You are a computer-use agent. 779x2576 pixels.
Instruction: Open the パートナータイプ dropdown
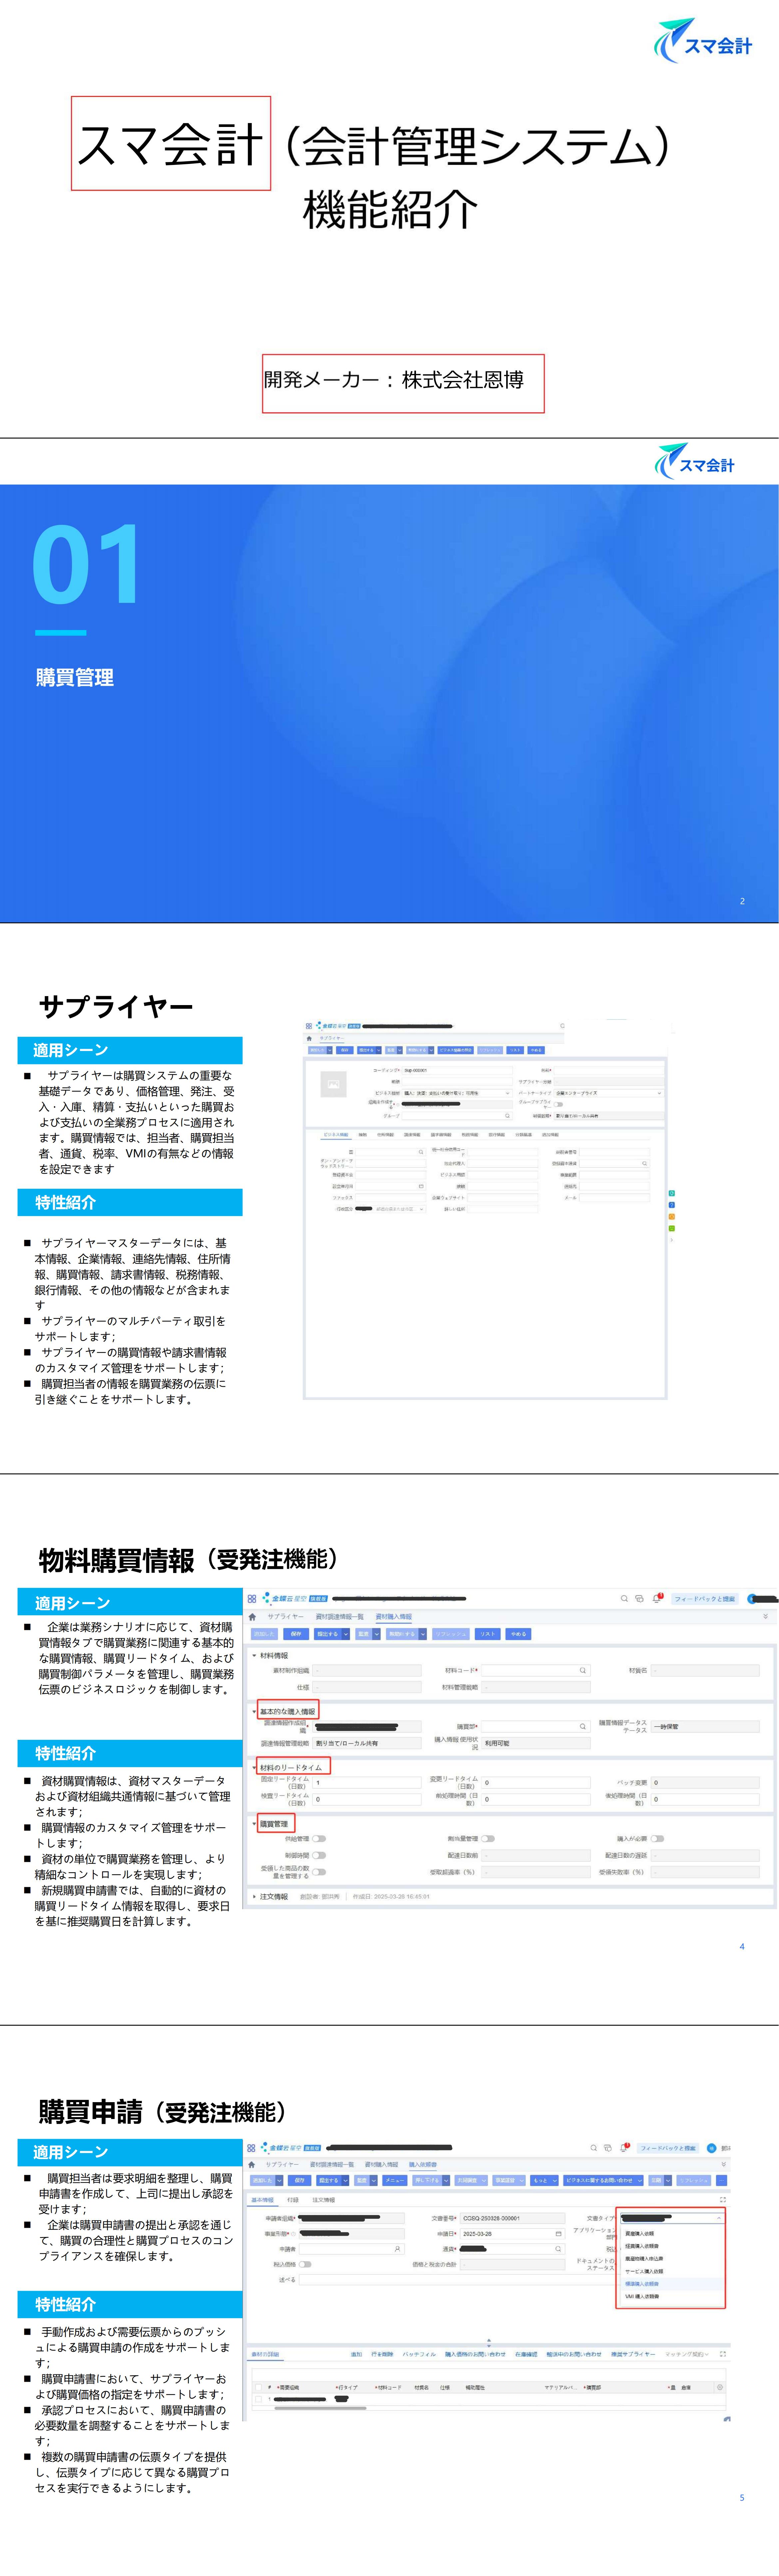pyautogui.click(x=609, y=1093)
